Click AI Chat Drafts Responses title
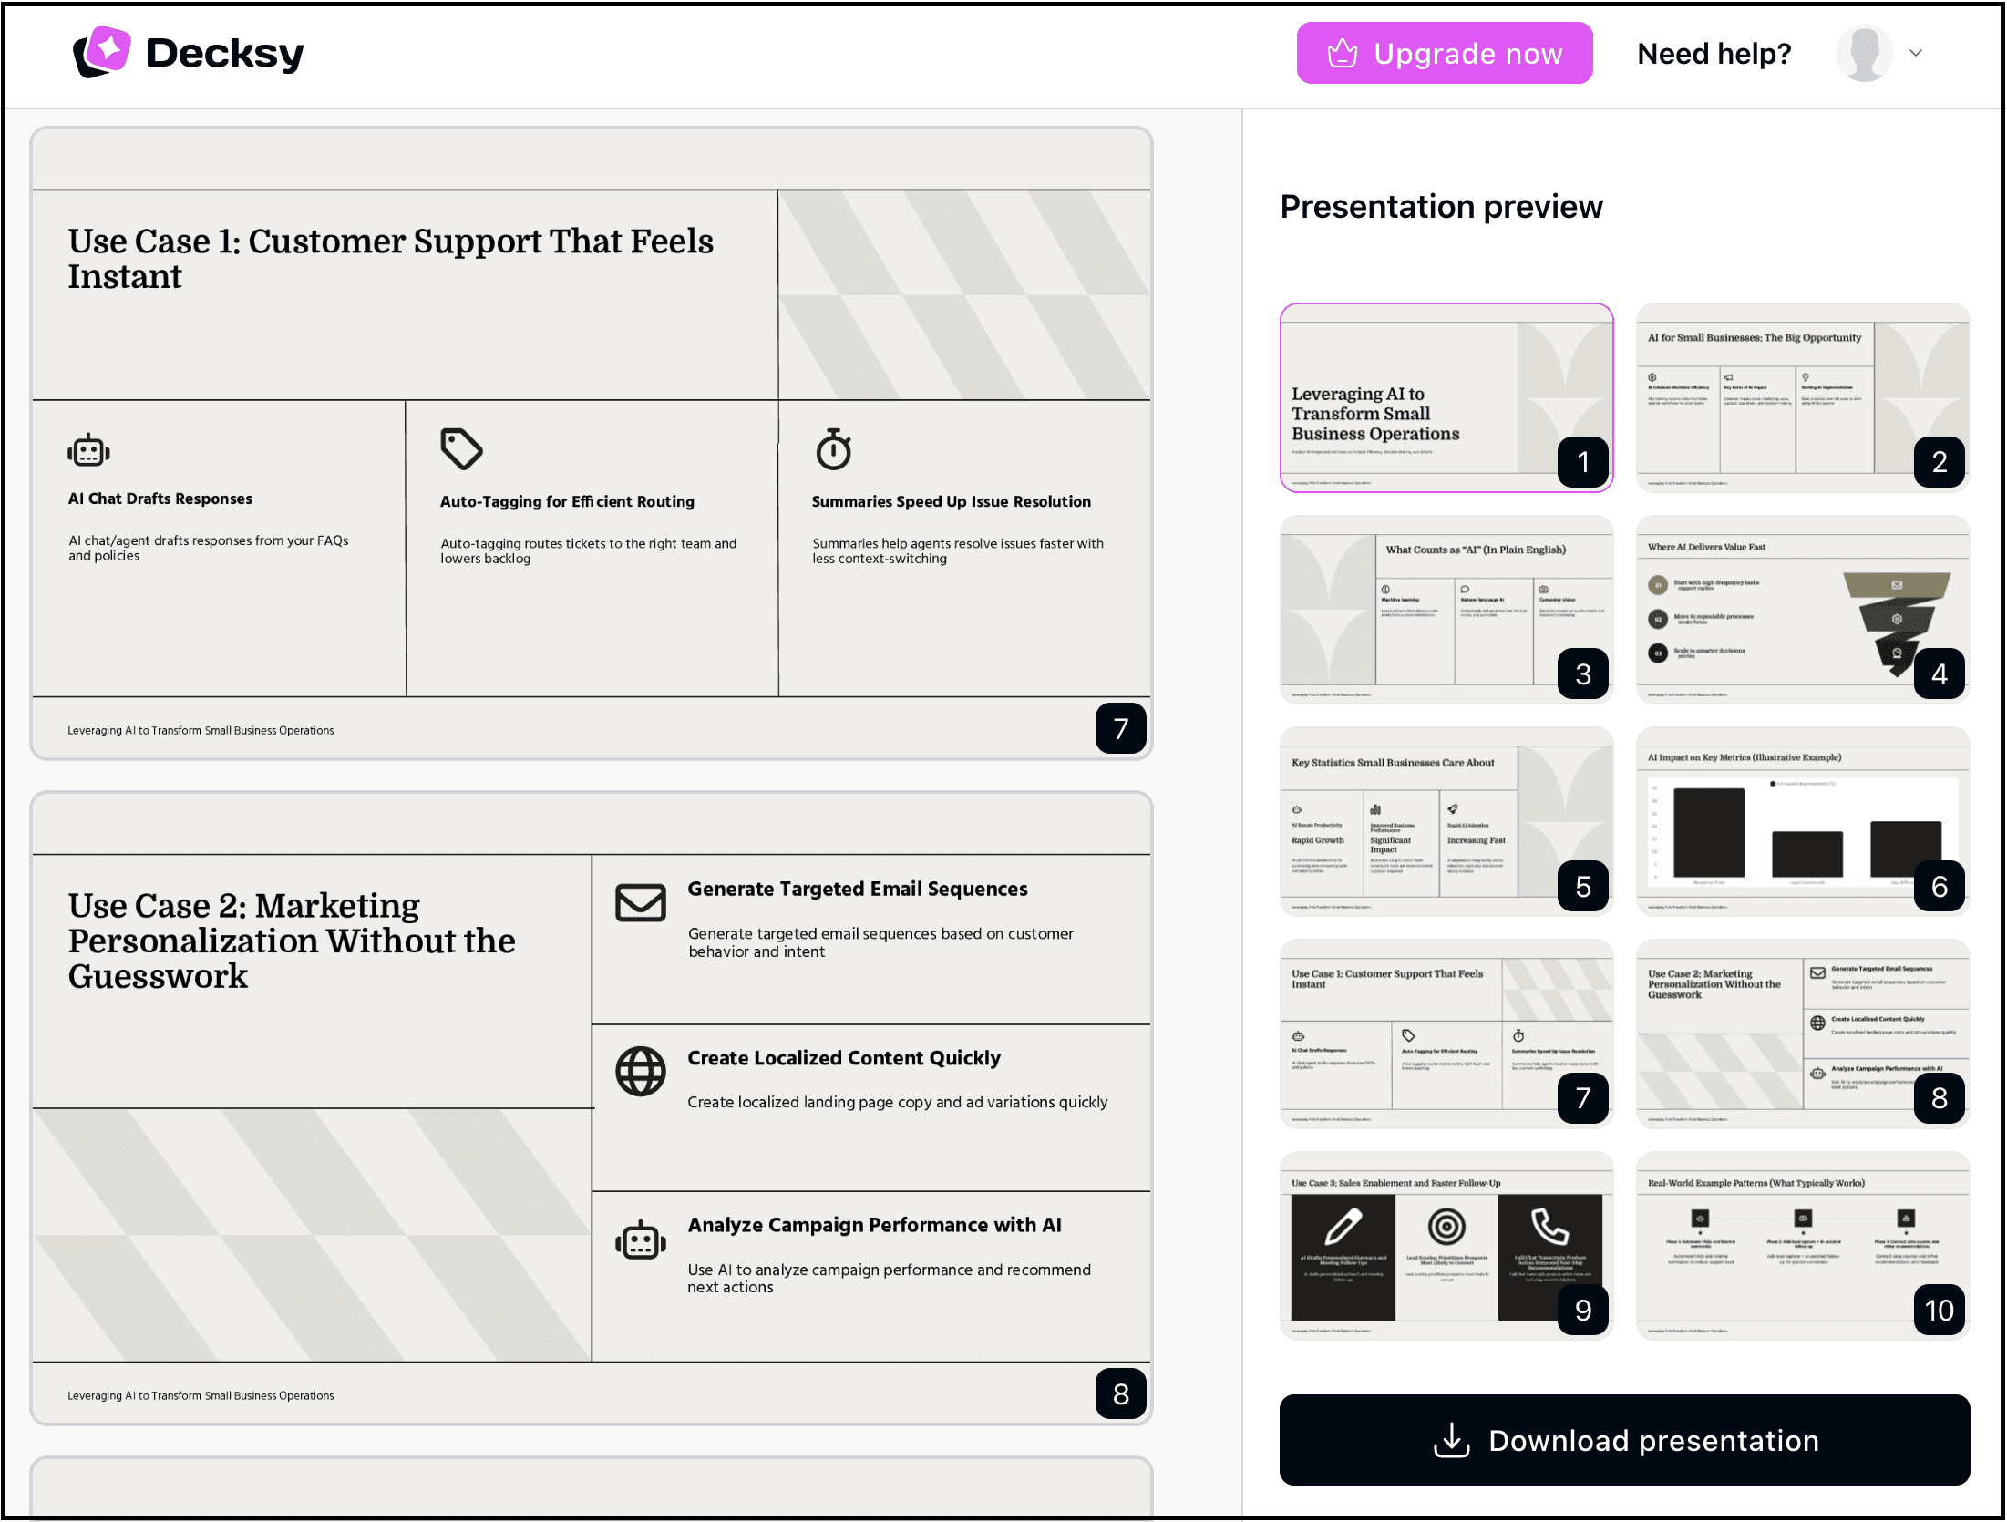Screen dimensions: 2007x1522 160,499
